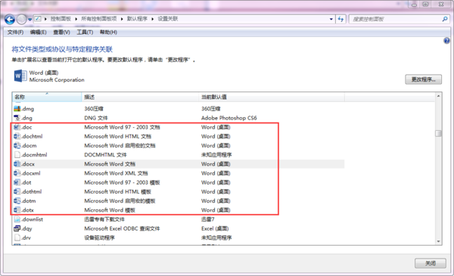454x276 pixels.
Task: Sort by the 描述 column header
Action: click(141, 97)
